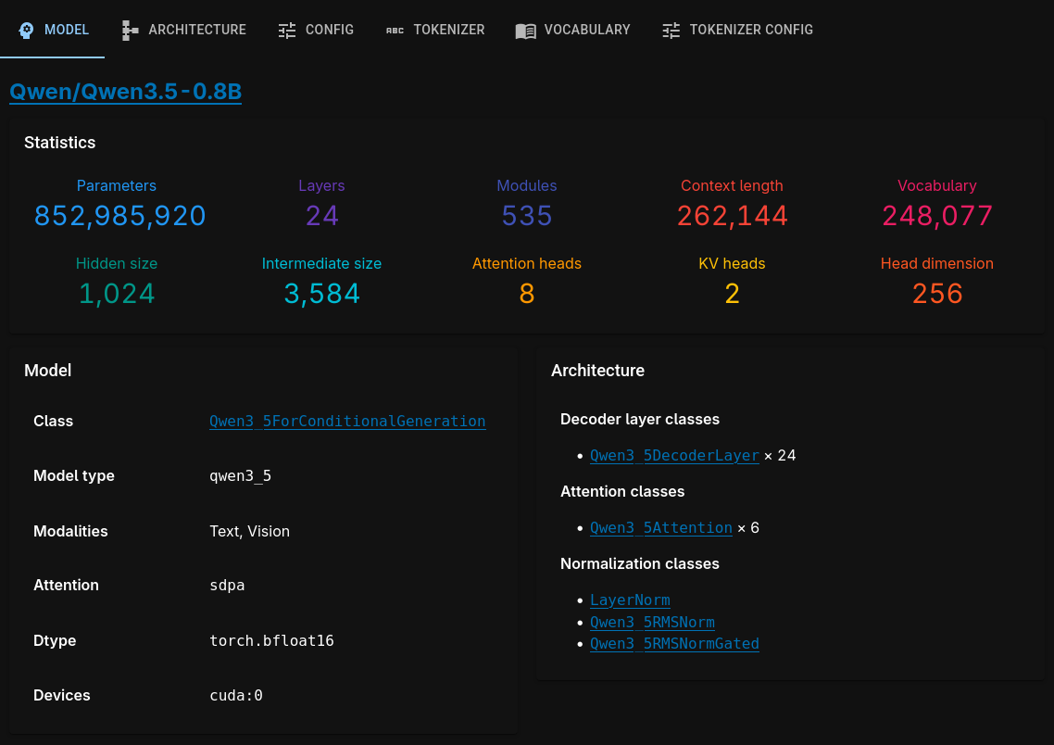Click the Architecture tab tree icon
The height and width of the screenshot is (745, 1054).
point(130,31)
